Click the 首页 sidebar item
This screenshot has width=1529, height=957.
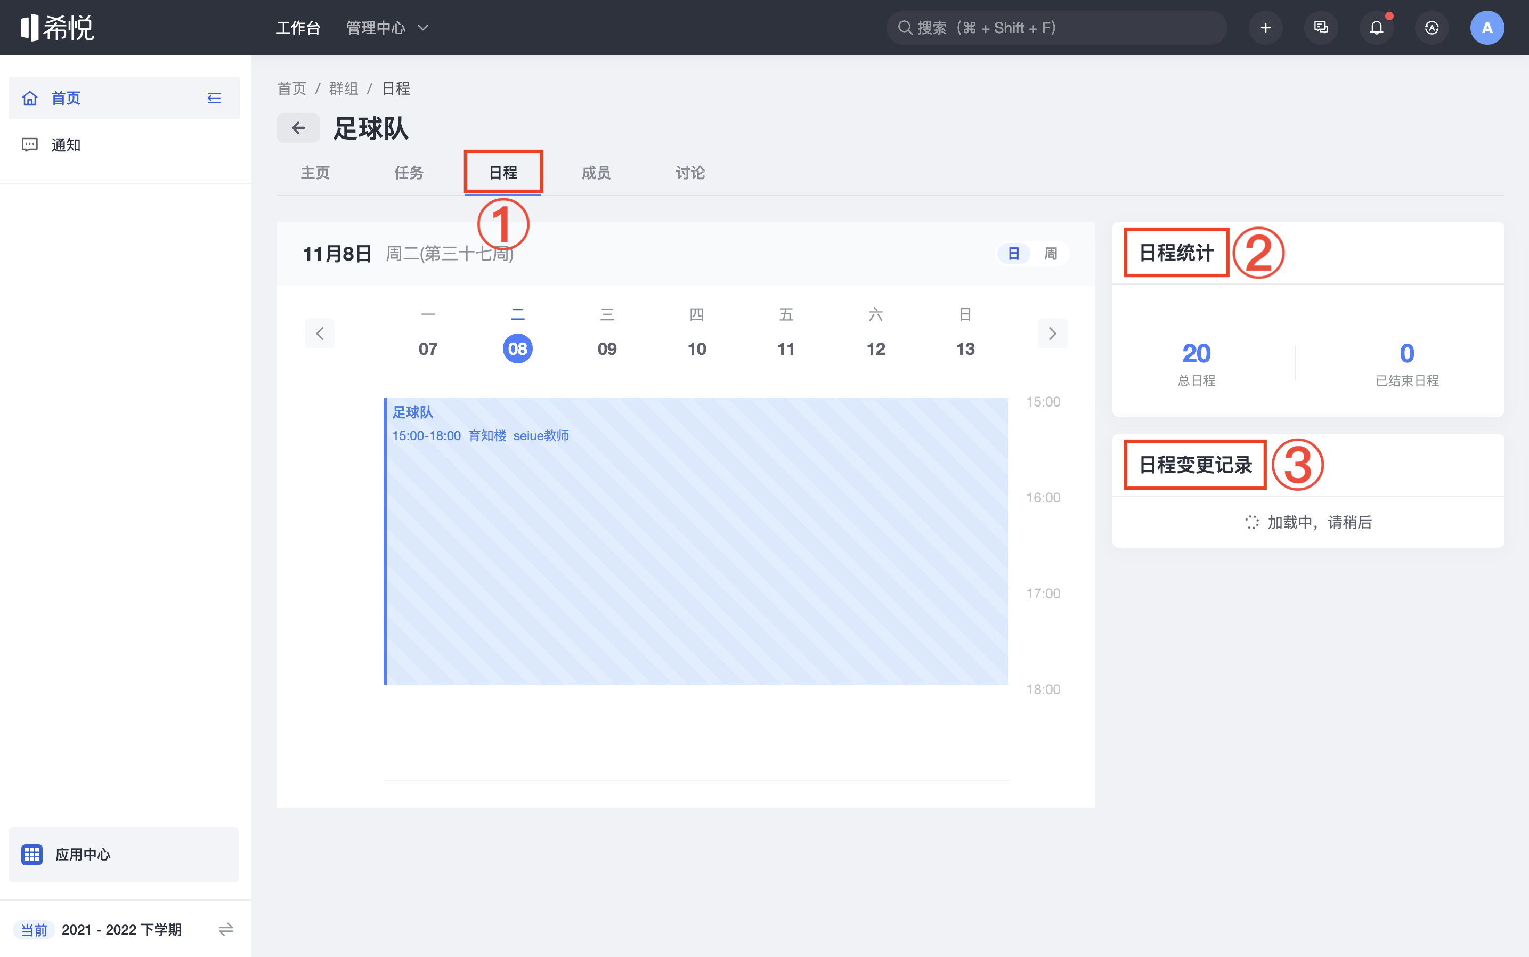coord(124,98)
